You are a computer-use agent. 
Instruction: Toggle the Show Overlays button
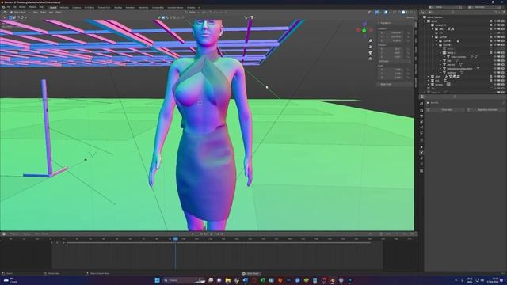386,13
